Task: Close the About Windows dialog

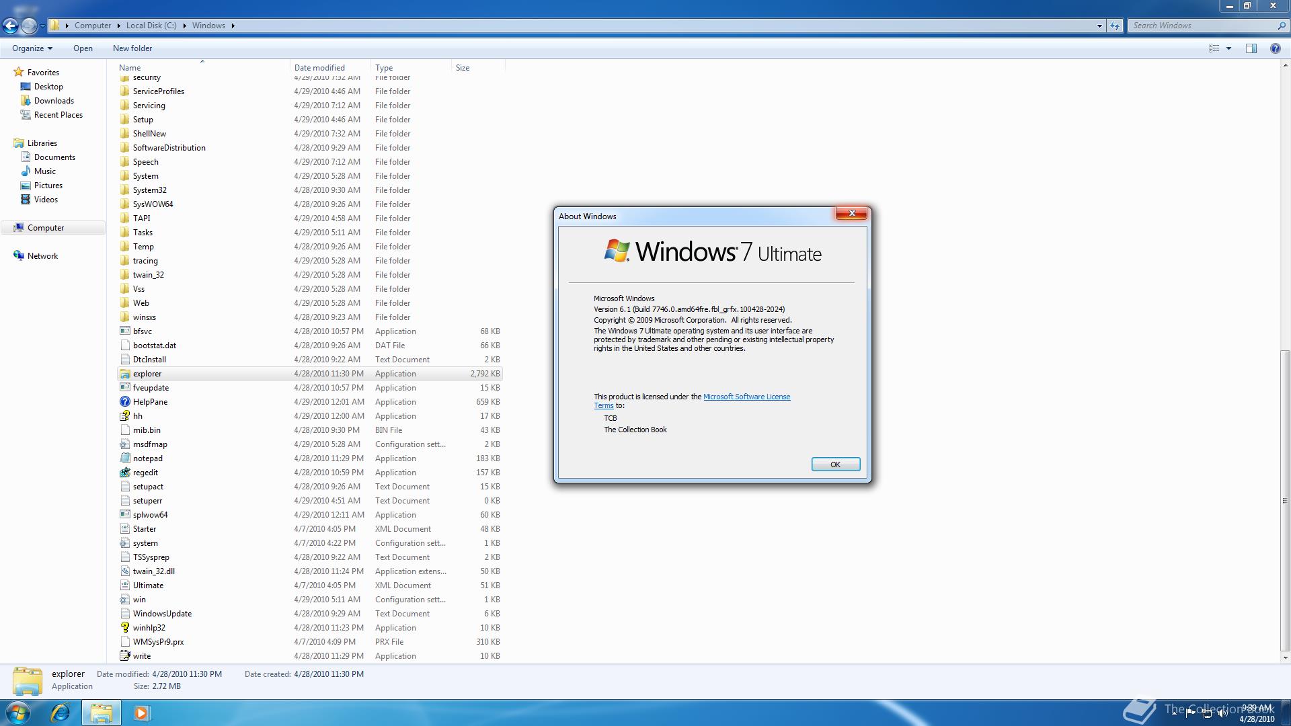Action: (x=851, y=213)
